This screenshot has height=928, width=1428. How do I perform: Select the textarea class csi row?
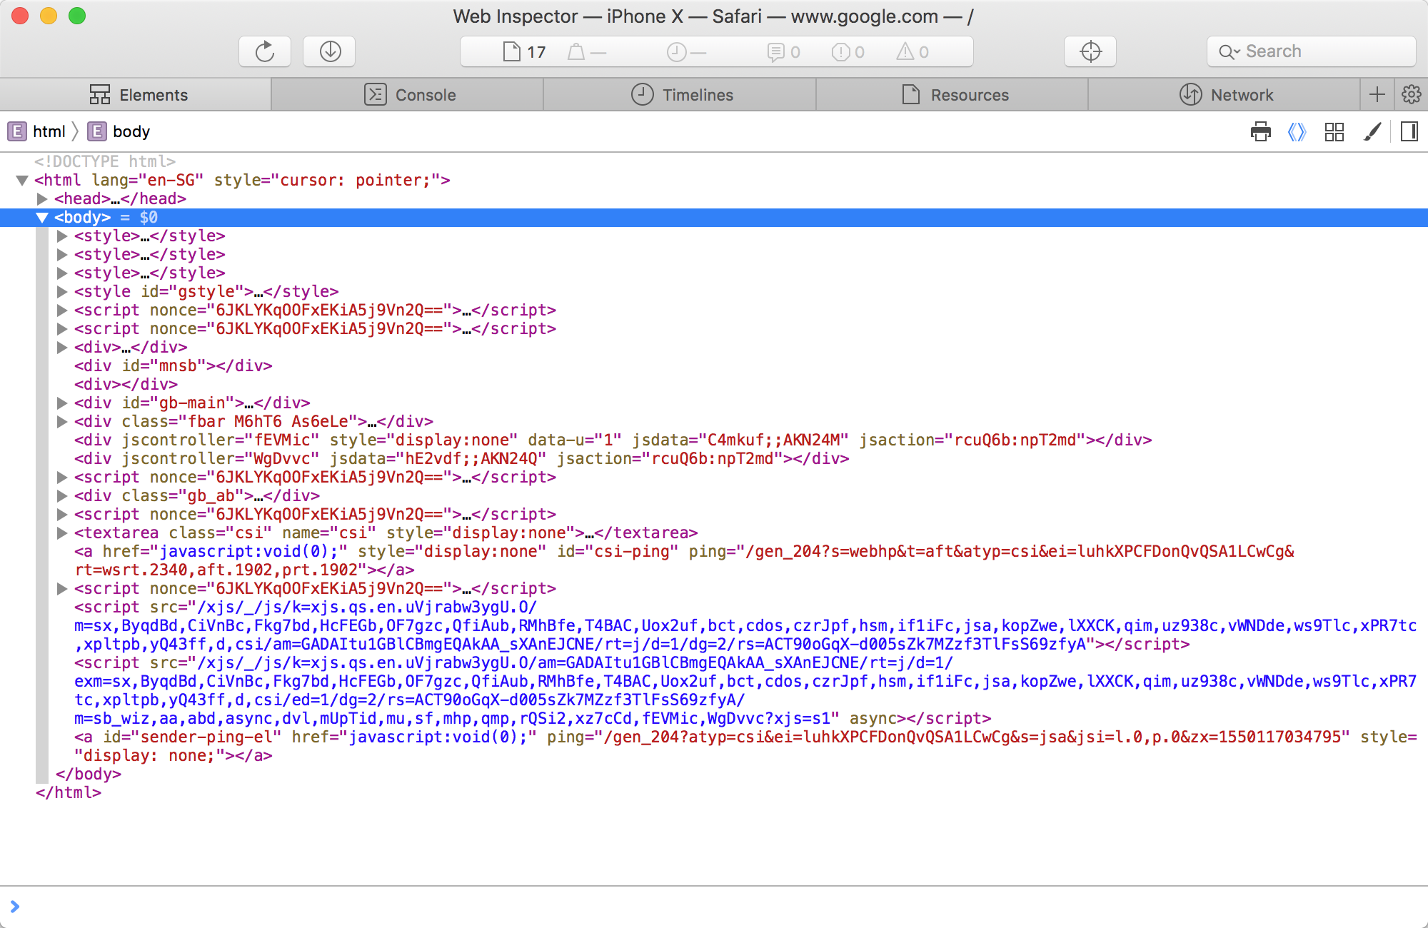click(x=386, y=533)
